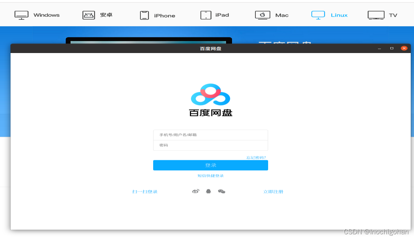Image resolution: width=414 pixels, height=239 pixels.
Task: Focus the 密码 password field
Action: point(210,145)
